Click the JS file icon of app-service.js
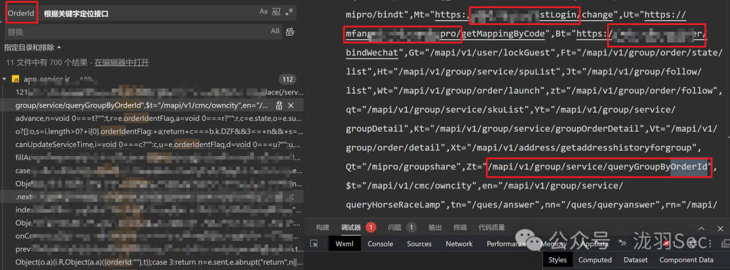Viewport: 730px width, 270px height. (15, 80)
